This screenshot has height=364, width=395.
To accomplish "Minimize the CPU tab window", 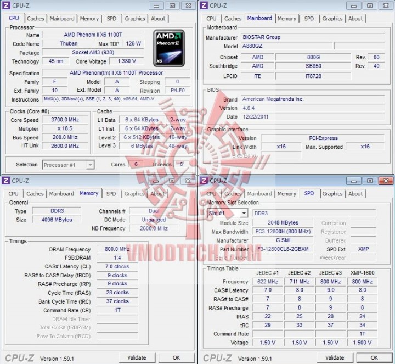I will [x=156, y=5].
